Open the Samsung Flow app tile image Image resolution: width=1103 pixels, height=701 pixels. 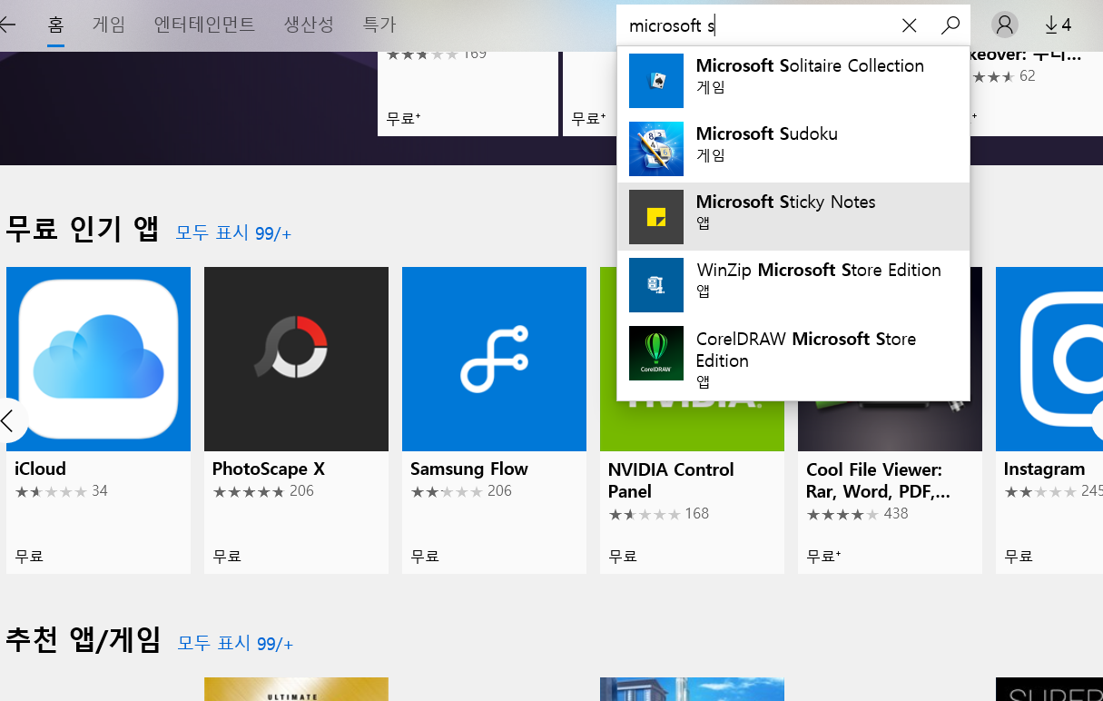pyautogui.click(x=494, y=359)
